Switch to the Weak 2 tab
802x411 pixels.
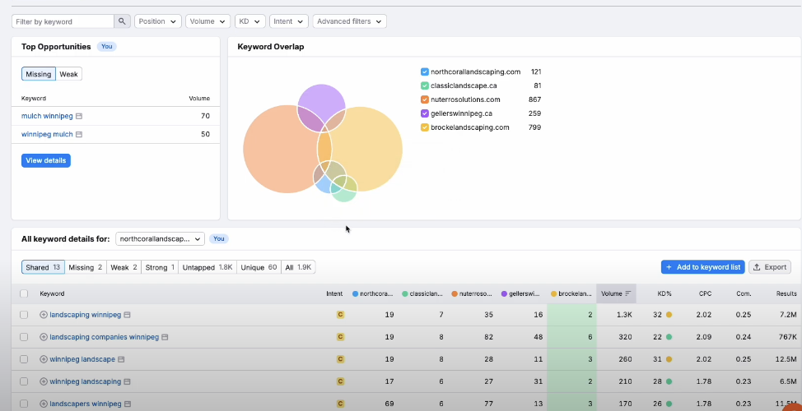[x=124, y=267]
